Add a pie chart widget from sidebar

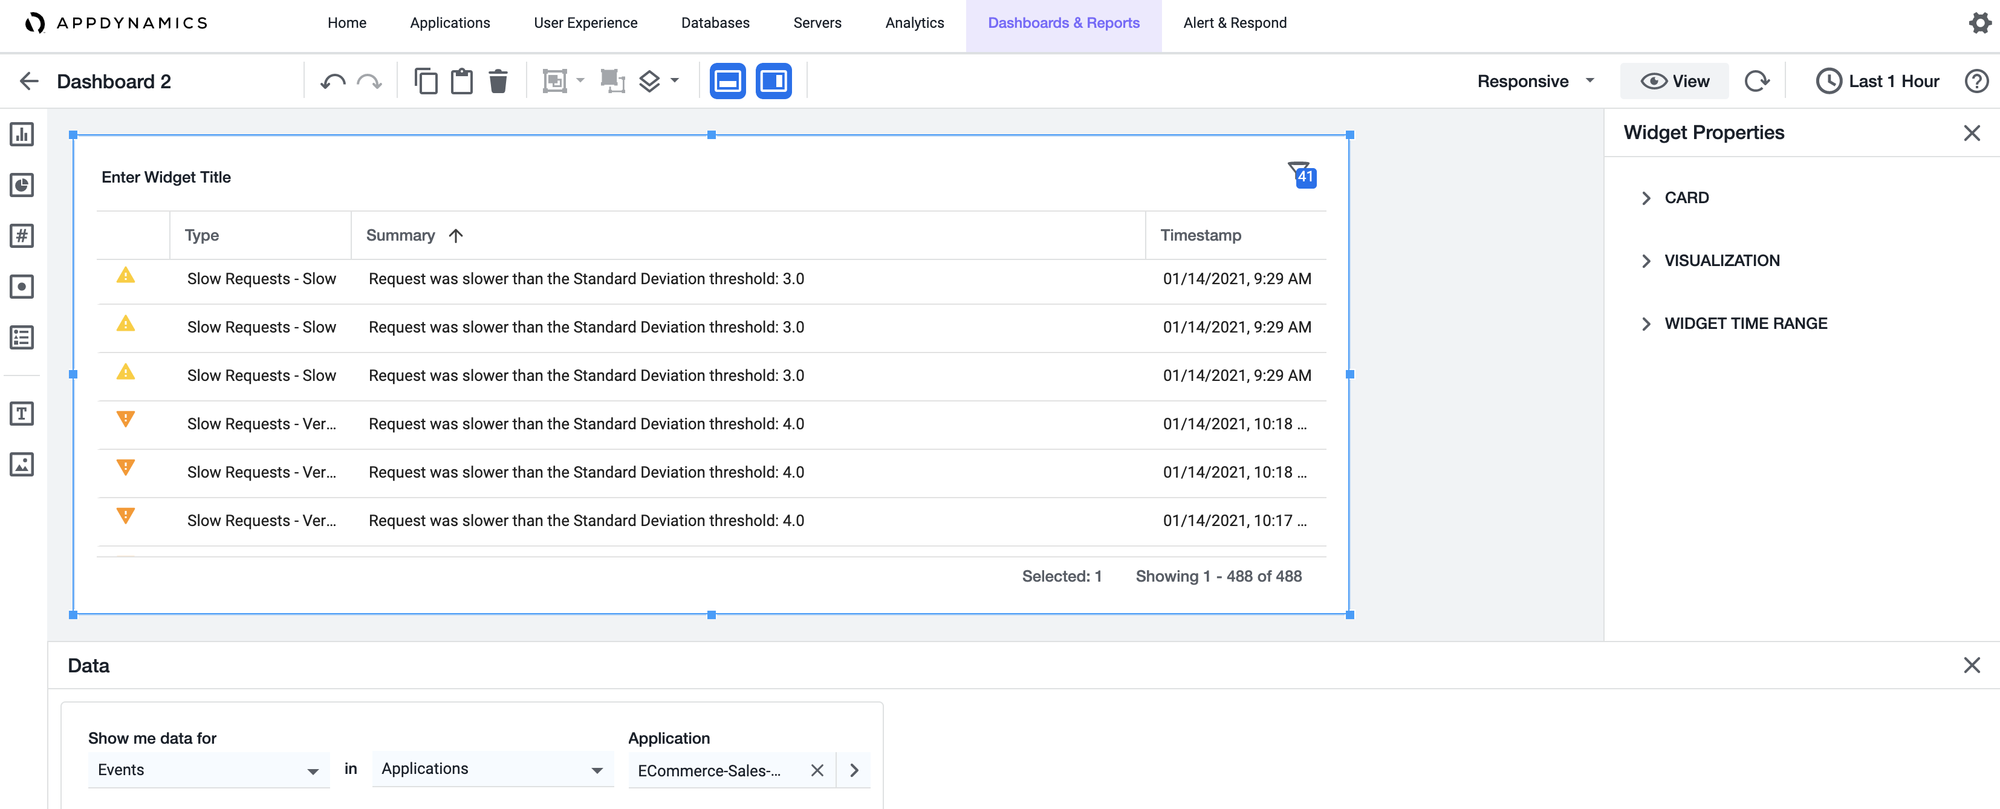click(22, 185)
